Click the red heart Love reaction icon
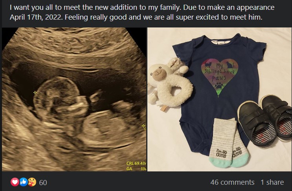The width and height of the screenshot is (292, 191). (x=15, y=182)
